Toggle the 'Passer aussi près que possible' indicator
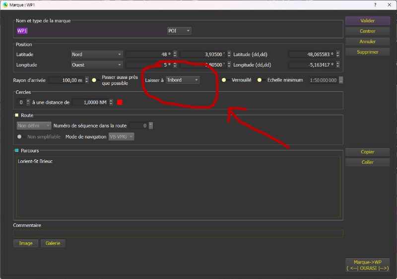Viewport: 397px width, 279px height. (x=94, y=80)
